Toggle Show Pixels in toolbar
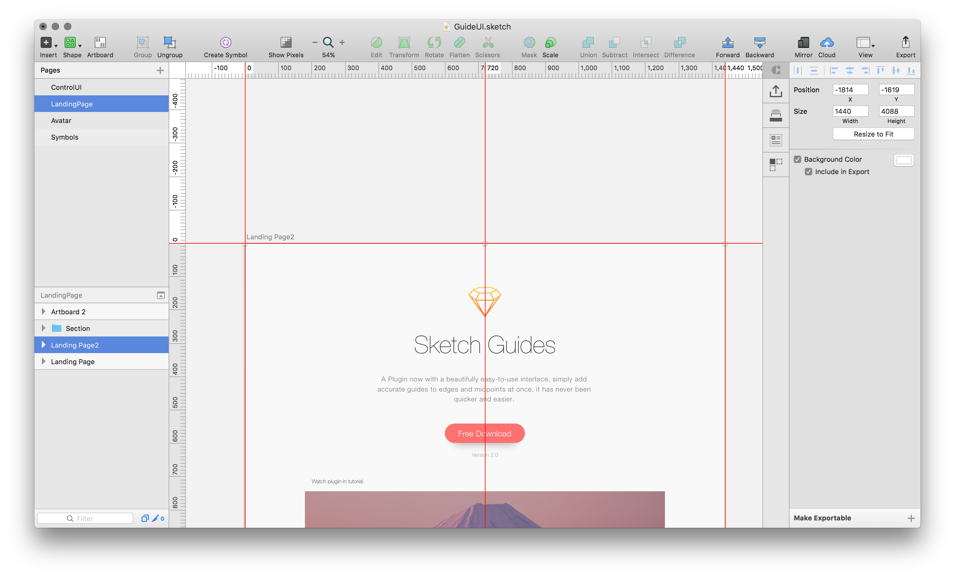 (x=286, y=42)
